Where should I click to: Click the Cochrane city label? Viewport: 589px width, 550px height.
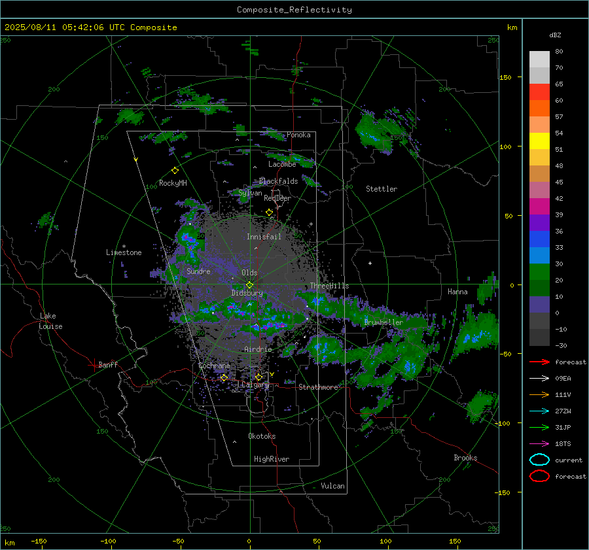[x=214, y=366]
